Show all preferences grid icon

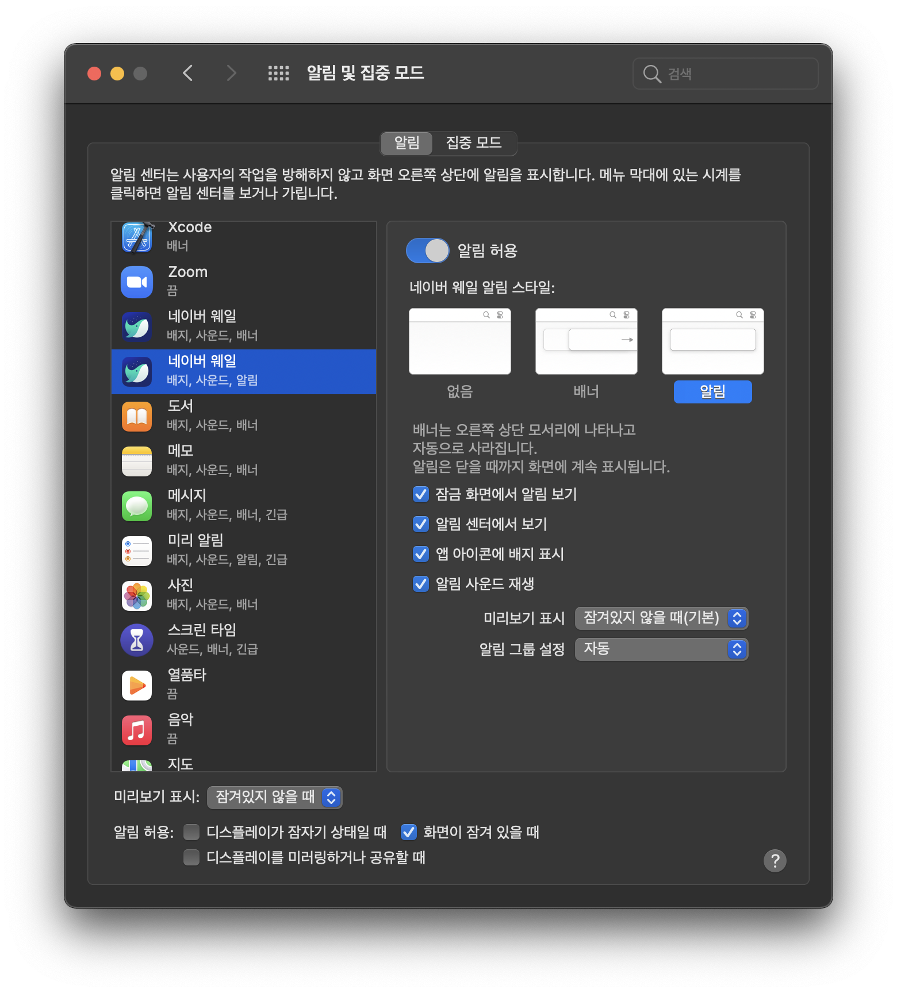(x=279, y=73)
